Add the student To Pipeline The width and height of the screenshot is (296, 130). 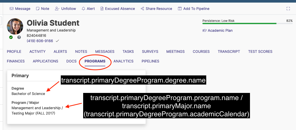194,9
